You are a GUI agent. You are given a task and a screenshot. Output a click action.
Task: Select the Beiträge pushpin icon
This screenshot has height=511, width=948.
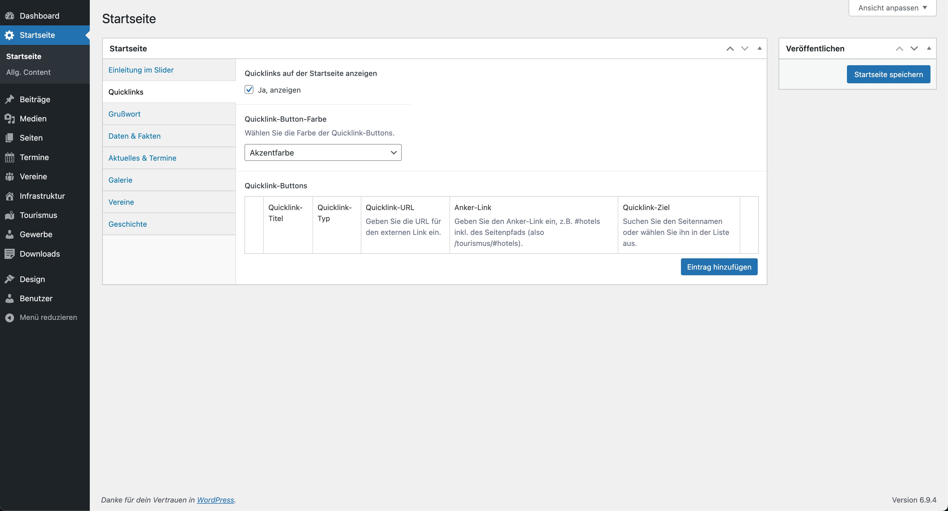10,99
